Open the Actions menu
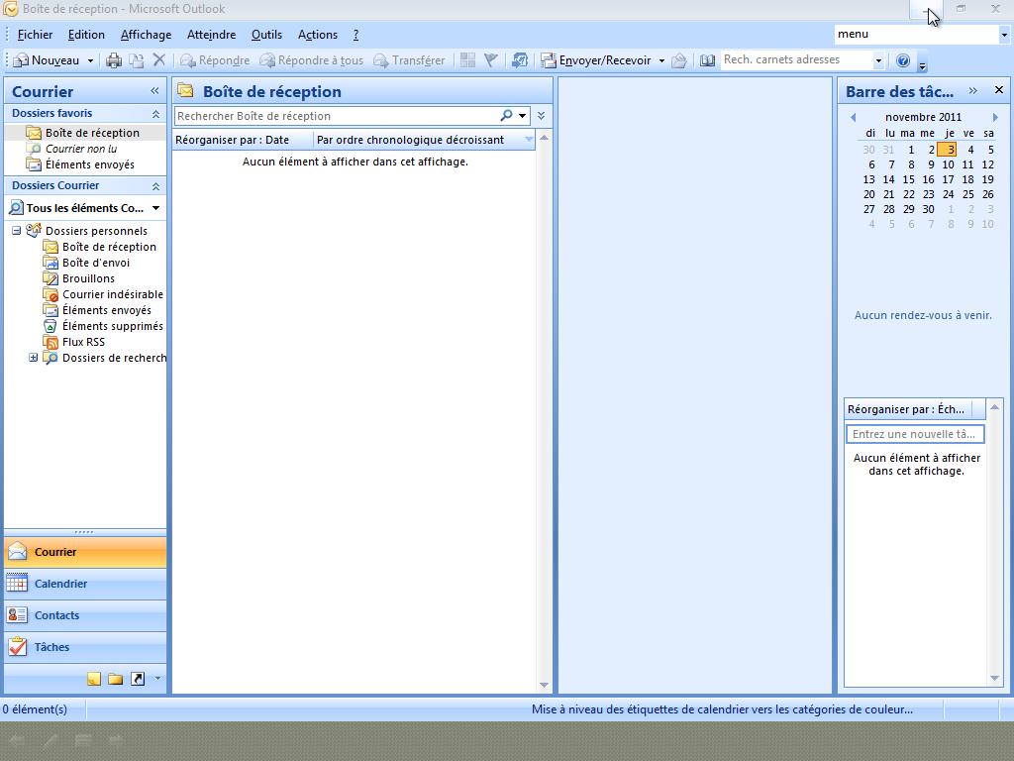This screenshot has height=761, width=1014. point(318,35)
